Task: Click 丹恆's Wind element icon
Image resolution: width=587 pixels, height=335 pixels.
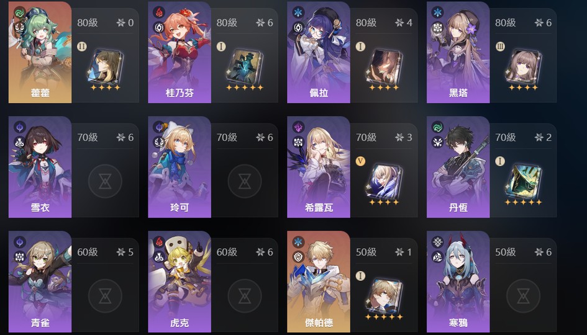Action: (438, 127)
